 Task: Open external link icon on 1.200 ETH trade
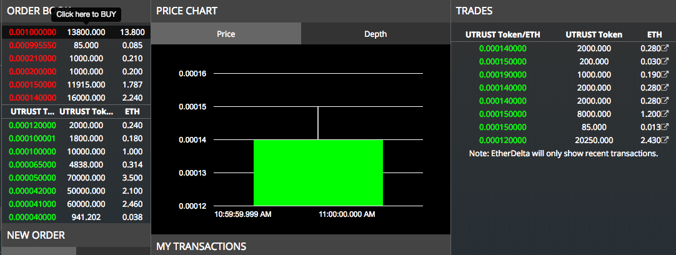[665, 114]
